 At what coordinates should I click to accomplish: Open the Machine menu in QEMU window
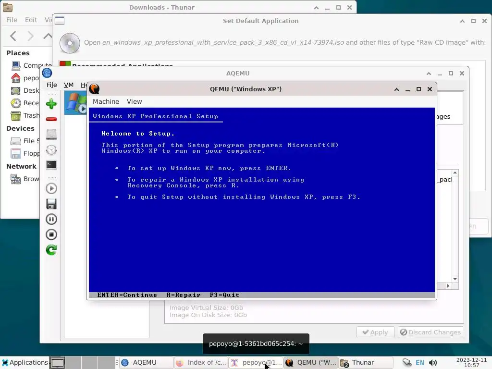(106, 102)
